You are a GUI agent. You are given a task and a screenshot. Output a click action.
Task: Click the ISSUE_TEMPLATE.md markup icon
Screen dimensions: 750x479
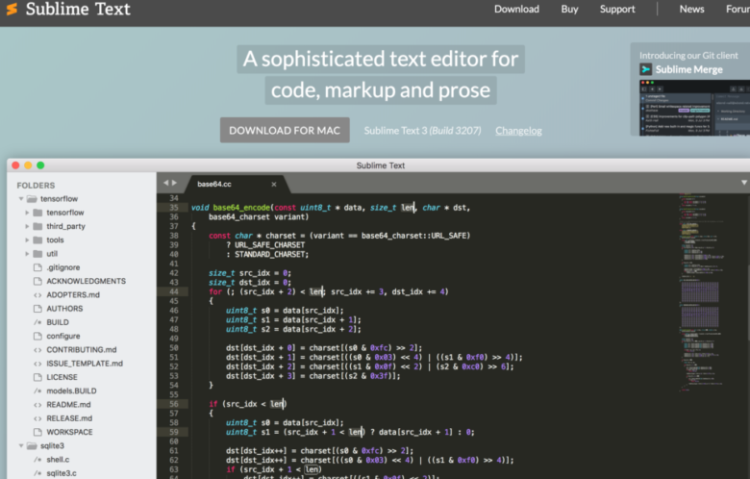coord(37,364)
